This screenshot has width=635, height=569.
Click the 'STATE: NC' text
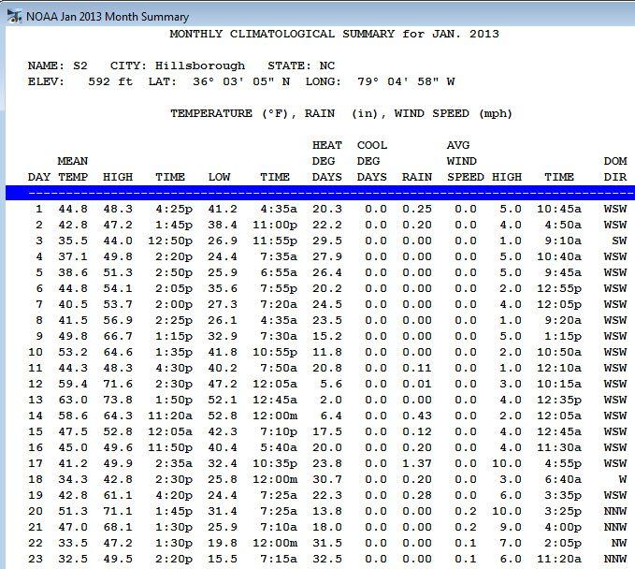click(x=301, y=66)
